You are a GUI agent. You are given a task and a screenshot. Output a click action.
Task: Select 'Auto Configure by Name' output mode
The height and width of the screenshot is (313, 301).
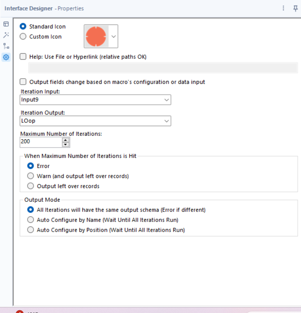coord(30,220)
